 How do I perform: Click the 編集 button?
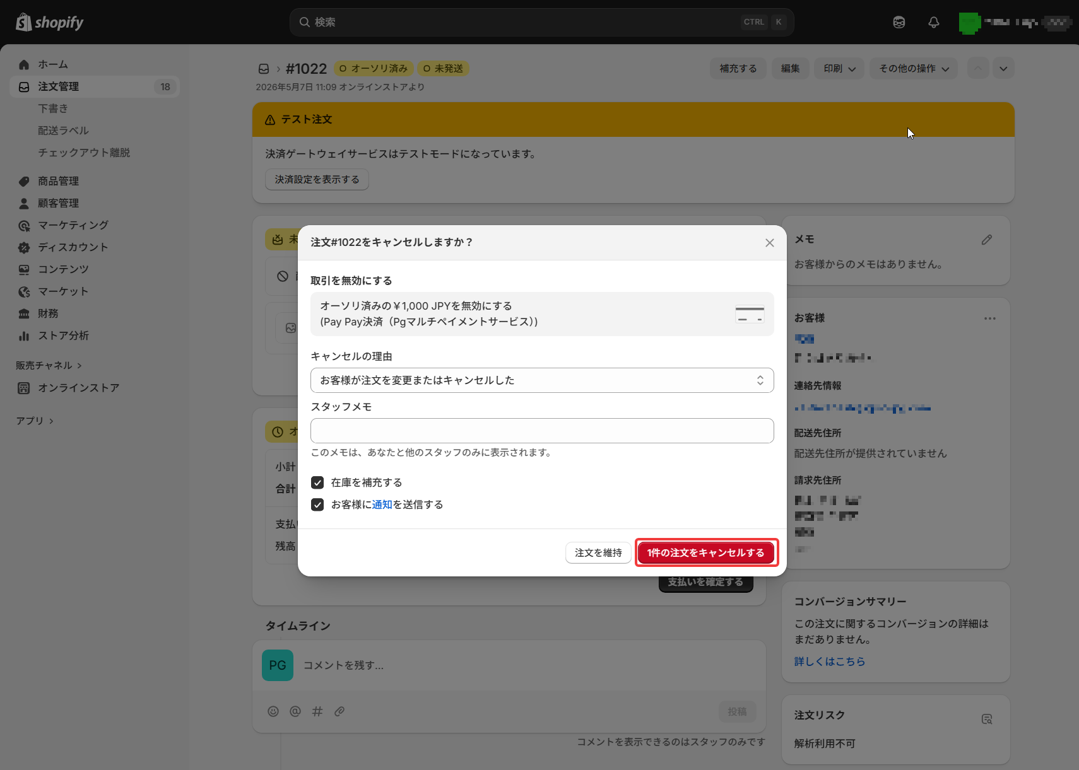pos(790,69)
